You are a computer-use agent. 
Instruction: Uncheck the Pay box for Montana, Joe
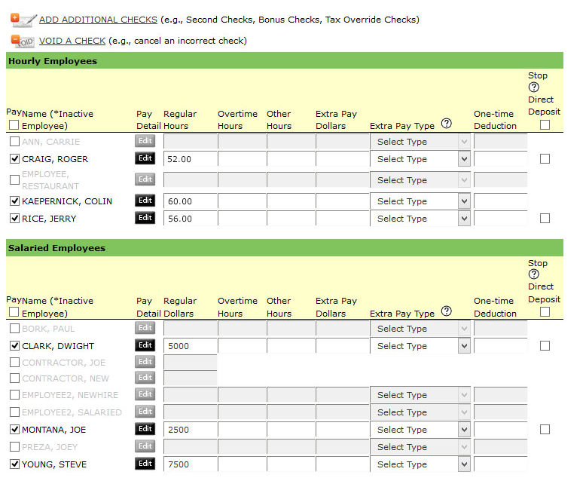point(14,430)
